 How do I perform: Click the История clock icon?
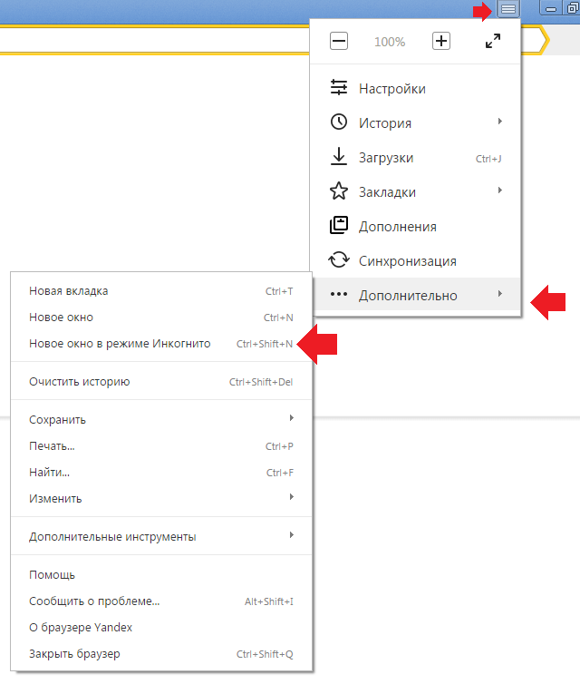(339, 122)
